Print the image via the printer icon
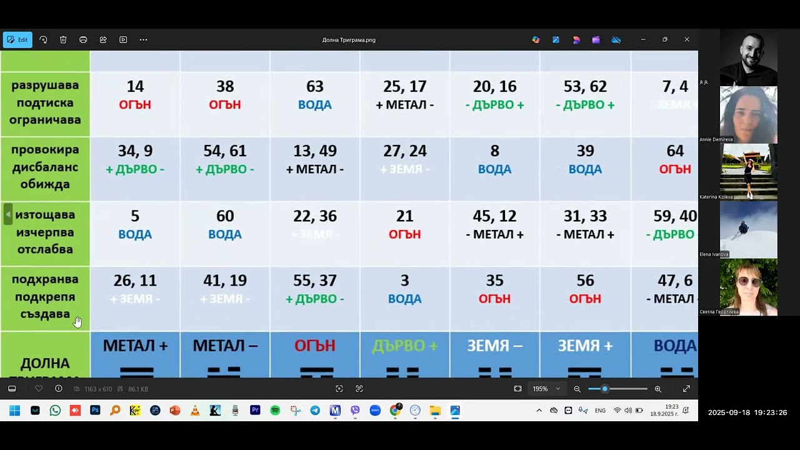800x450 pixels. point(83,39)
